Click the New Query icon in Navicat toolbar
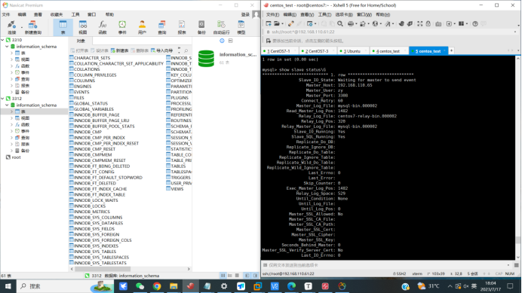 coord(32,27)
